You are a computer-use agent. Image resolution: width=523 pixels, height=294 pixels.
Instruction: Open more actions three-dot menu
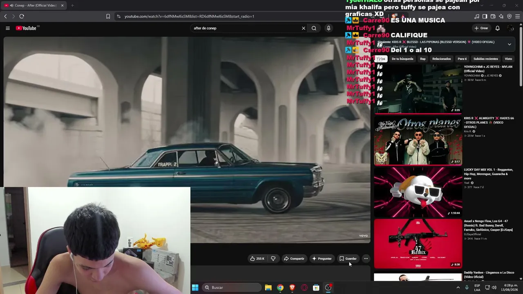coord(366,258)
